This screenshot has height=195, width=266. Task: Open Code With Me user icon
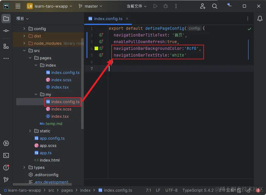[202, 6]
